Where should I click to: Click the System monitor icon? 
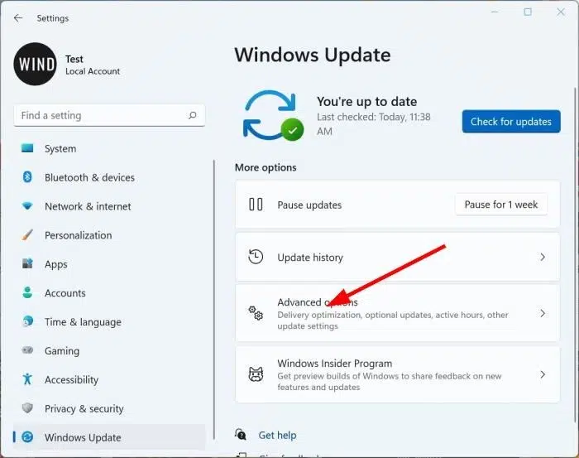coord(27,148)
